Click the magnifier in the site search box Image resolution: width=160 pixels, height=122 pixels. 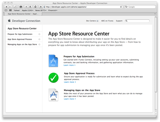pyautogui.click(x=126, y=21)
